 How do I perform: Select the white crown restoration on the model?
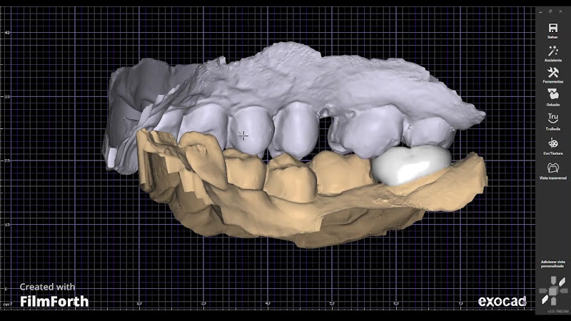410,165
